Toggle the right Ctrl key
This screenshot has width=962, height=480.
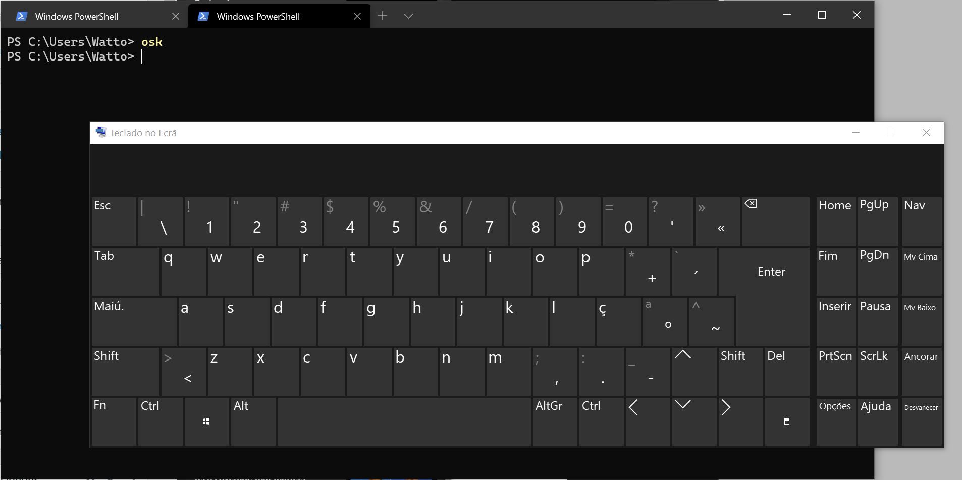(601, 422)
